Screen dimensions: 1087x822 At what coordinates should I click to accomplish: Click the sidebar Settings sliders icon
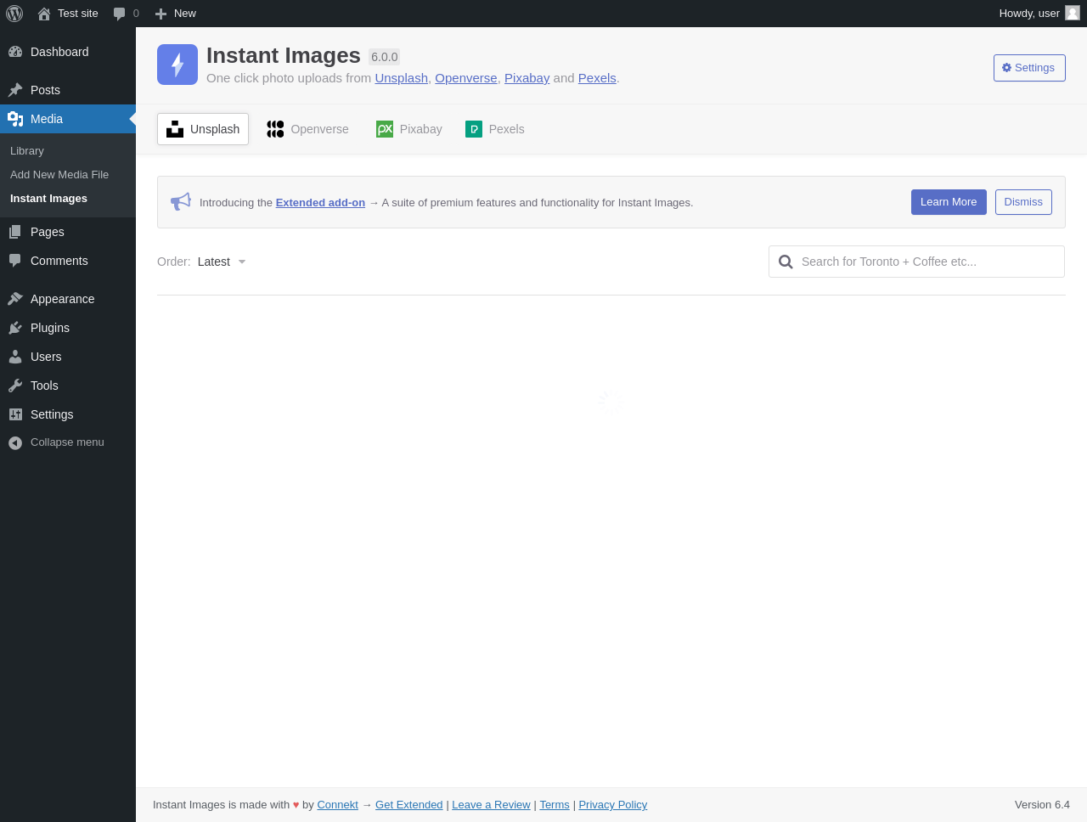15,414
